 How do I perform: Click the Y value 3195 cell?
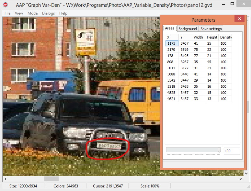tap(185, 56)
